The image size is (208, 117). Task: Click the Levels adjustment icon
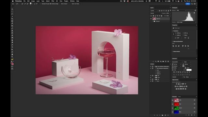[x=179, y=84]
